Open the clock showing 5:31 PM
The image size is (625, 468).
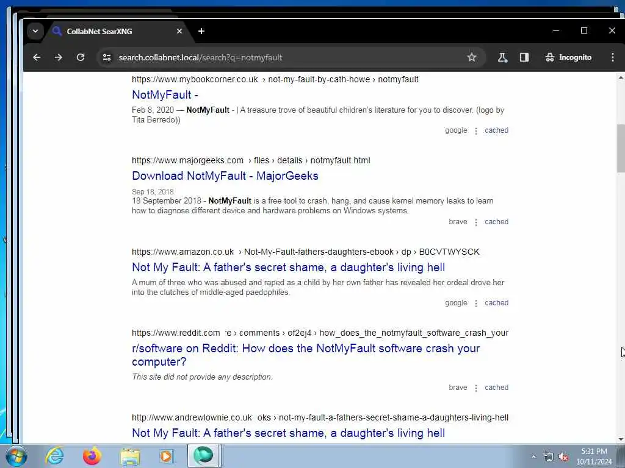(594, 456)
